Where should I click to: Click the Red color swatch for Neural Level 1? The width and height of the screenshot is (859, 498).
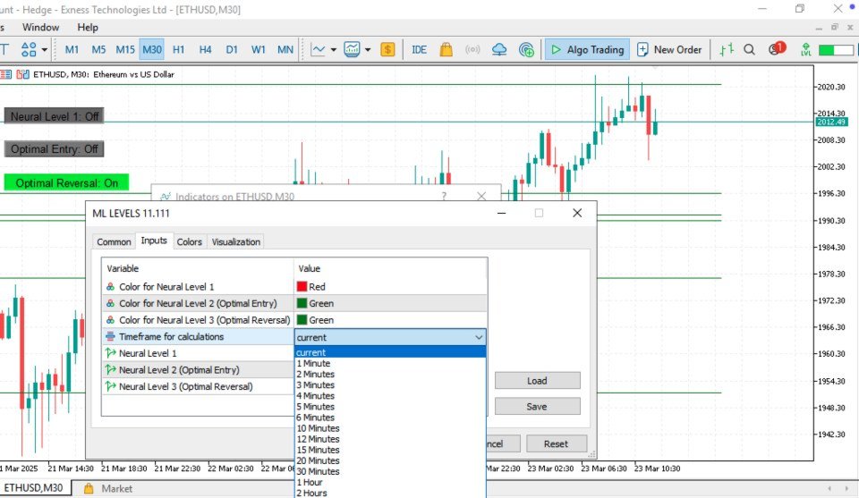point(302,286)
